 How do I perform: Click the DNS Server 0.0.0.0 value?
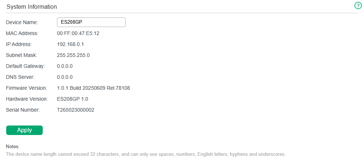coord(65,77)
